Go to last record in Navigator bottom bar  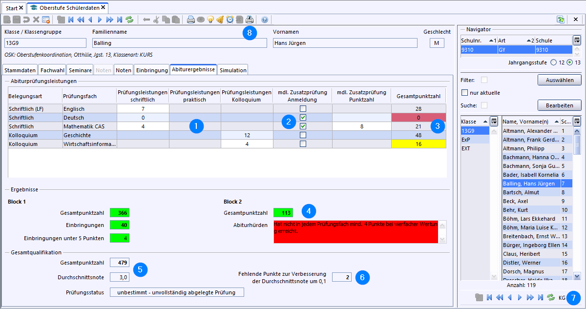point(541,297)
